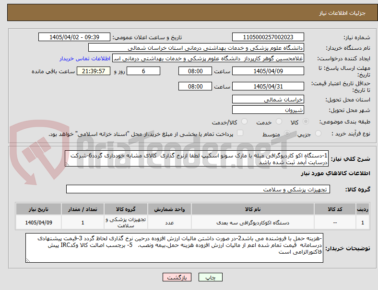Grab the resize handle of شرح کلی نیاز box
This screenshot has height=290, width=378.
(x=67, y=164)
